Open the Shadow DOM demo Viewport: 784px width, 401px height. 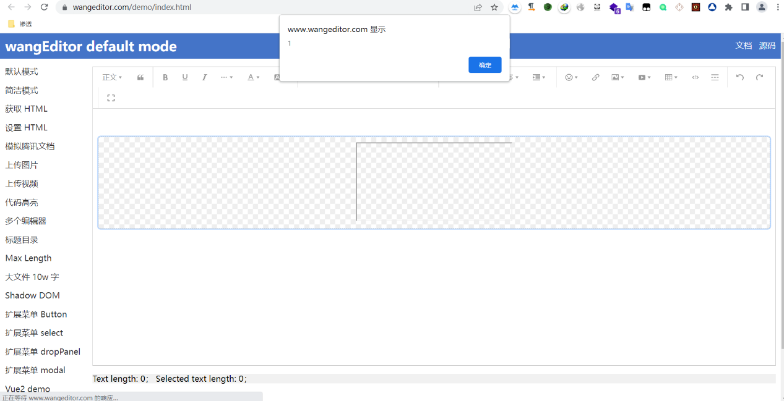(x=33, y=295)
